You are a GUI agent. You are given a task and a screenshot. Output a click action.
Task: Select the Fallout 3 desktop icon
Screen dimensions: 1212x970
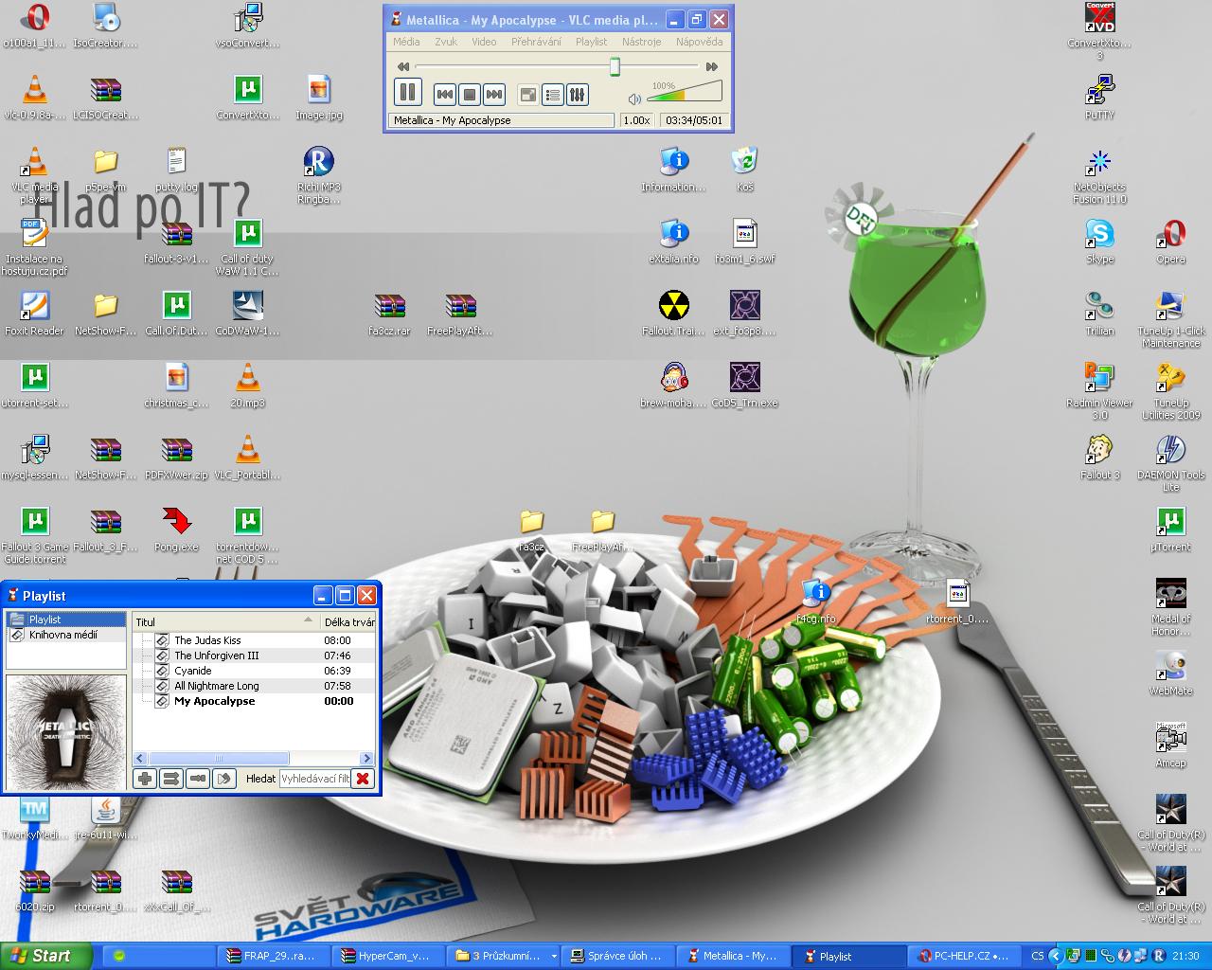[x=1100, y=458]
